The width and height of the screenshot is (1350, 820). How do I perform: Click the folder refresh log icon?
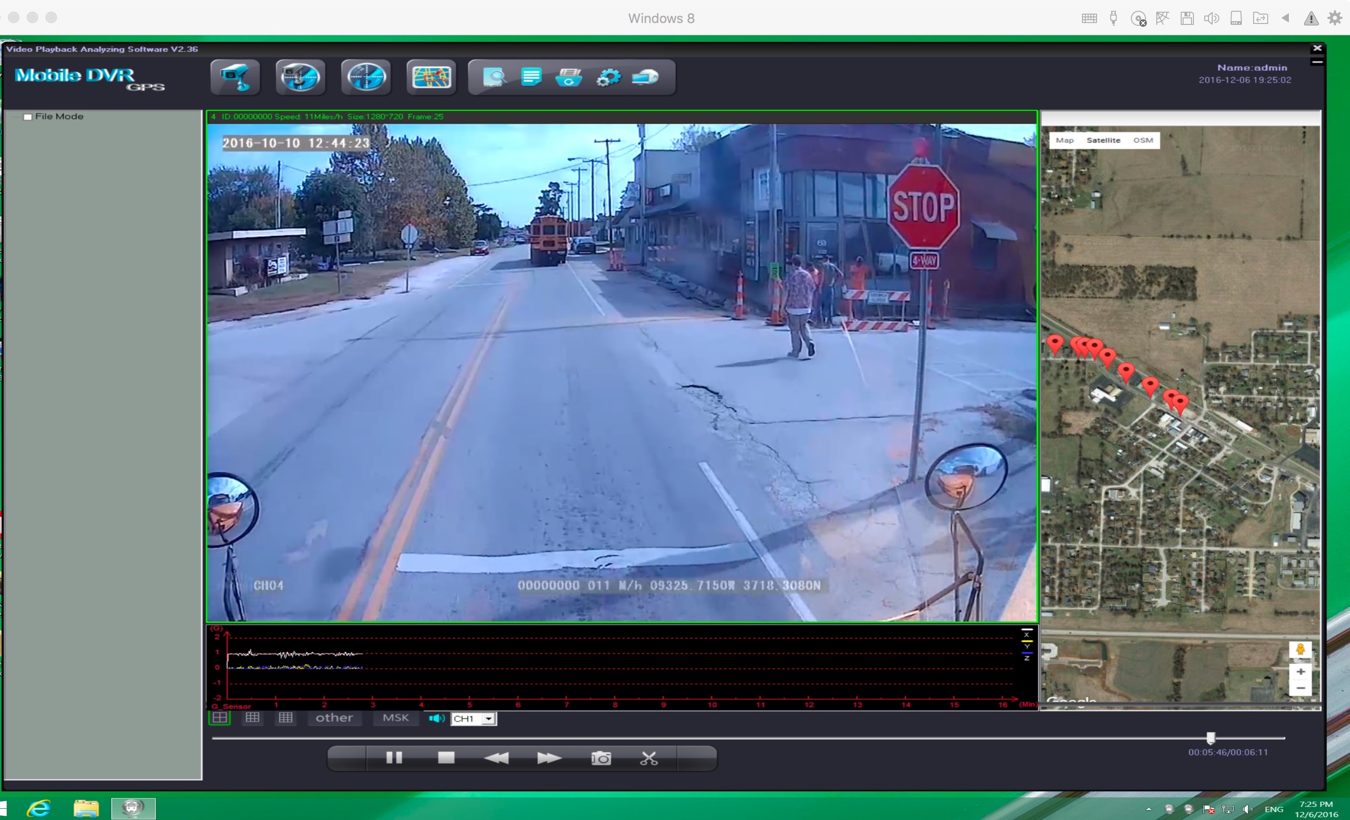point(569,77)
